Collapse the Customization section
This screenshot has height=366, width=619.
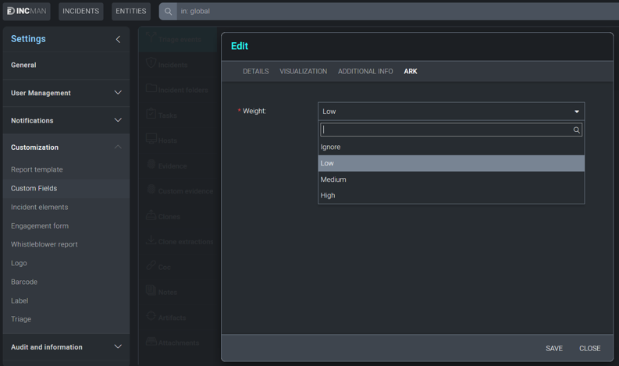(118, 147)
